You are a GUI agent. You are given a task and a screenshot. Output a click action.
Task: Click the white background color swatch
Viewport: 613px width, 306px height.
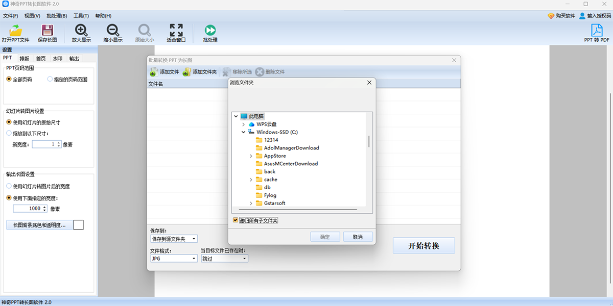pos(79,225)
